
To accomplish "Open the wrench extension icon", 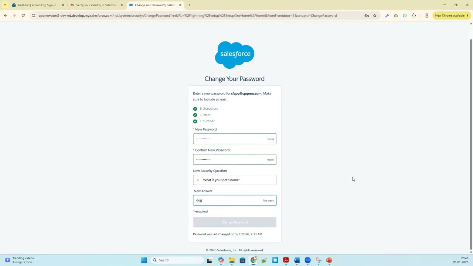I will [x=387, y=16].
